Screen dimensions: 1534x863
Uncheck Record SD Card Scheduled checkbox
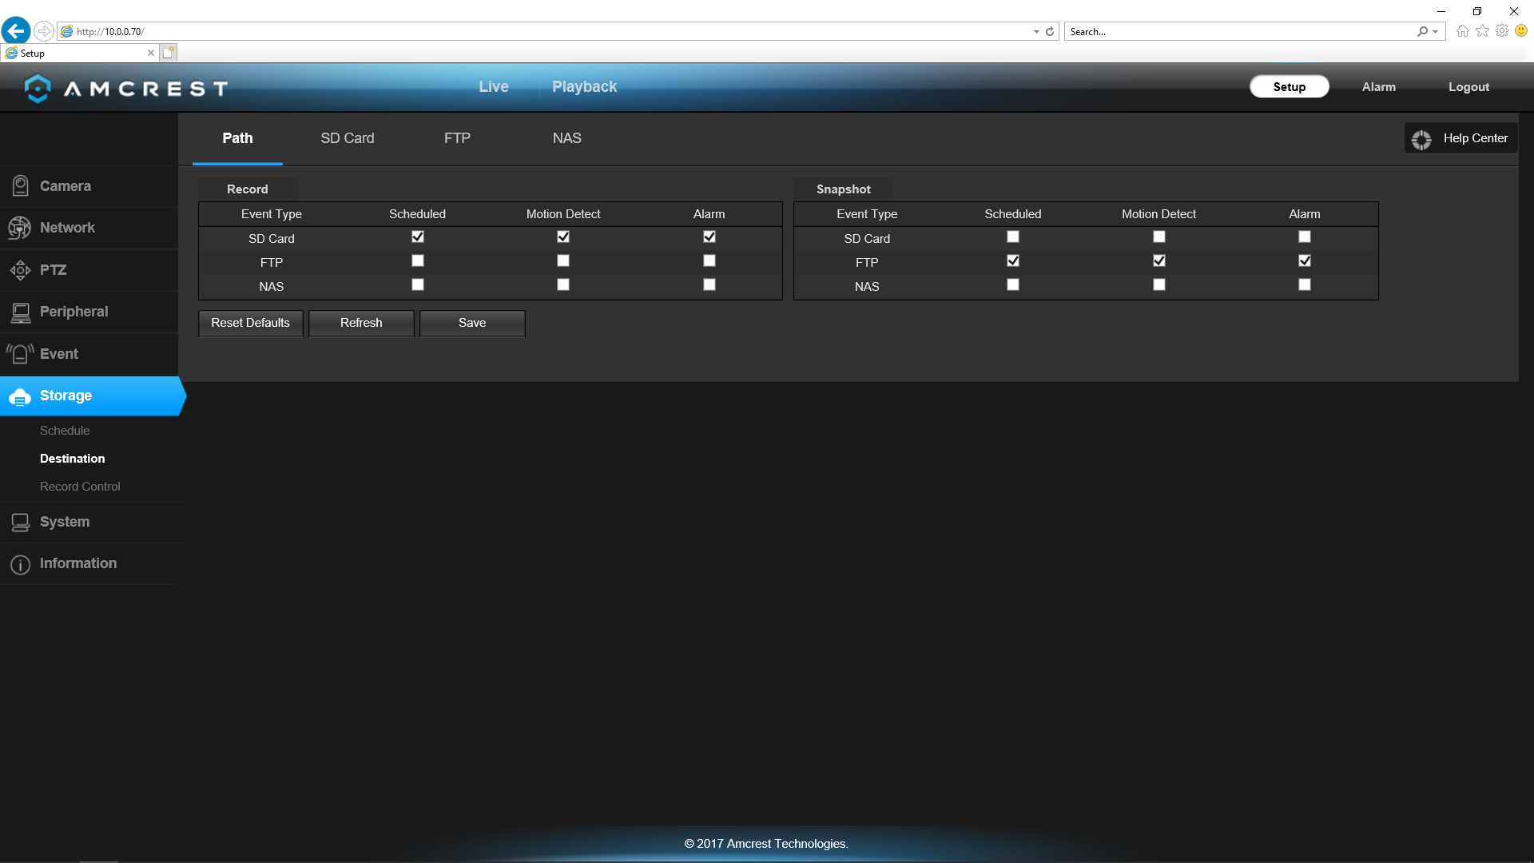point(418,237)
